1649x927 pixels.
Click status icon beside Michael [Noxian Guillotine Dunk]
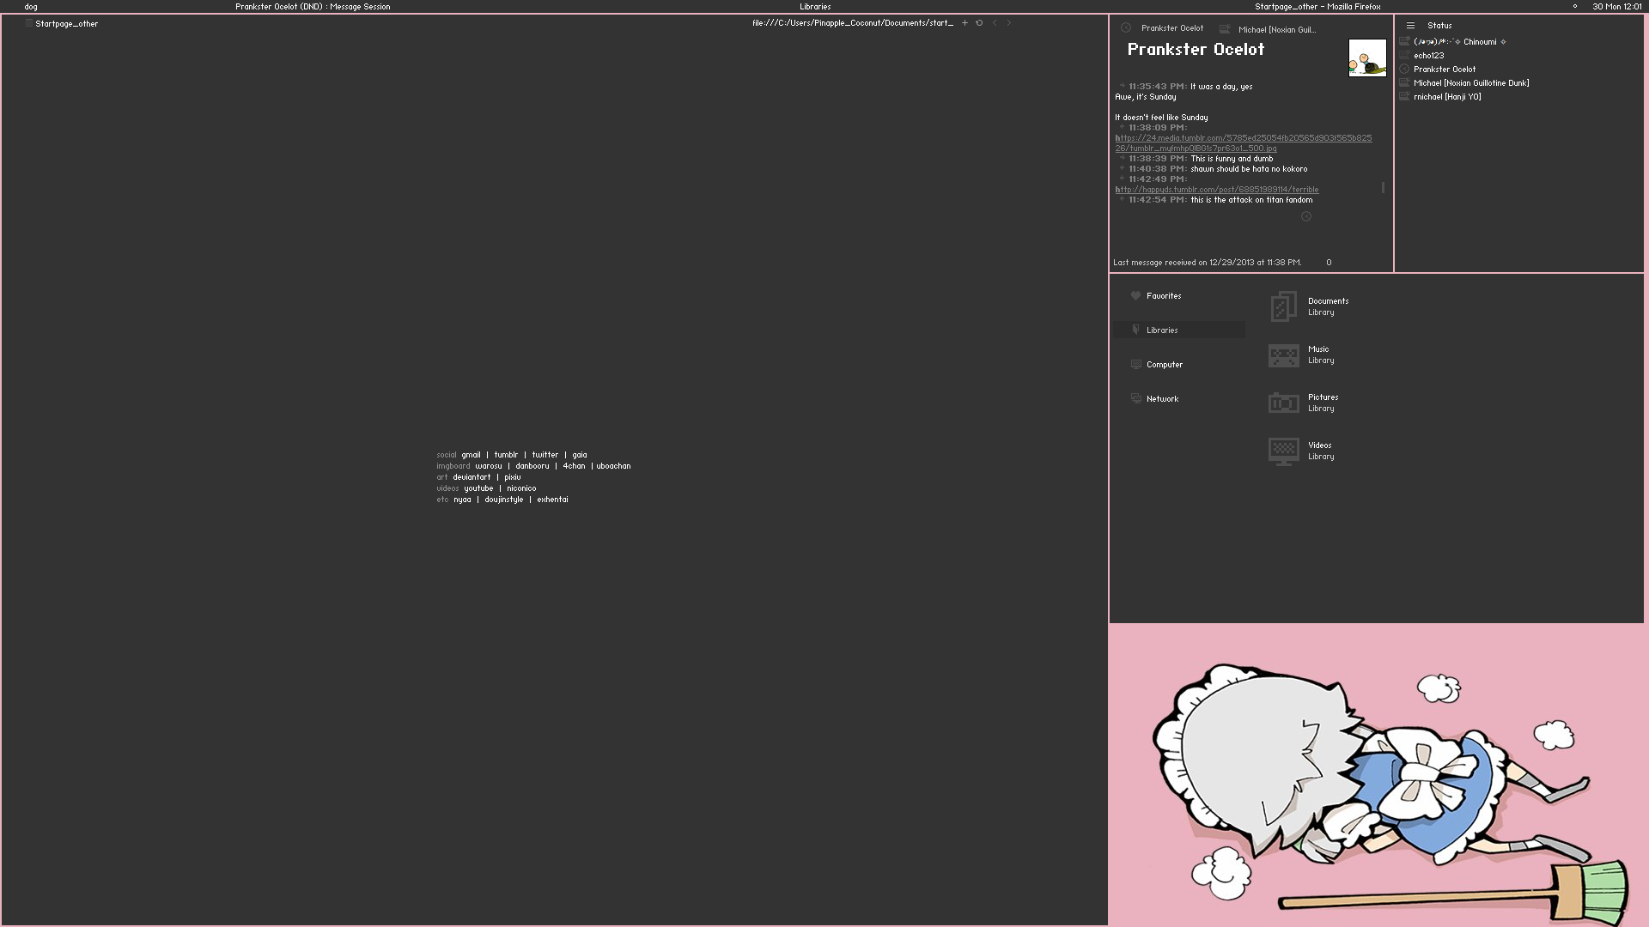[1404, 82]
